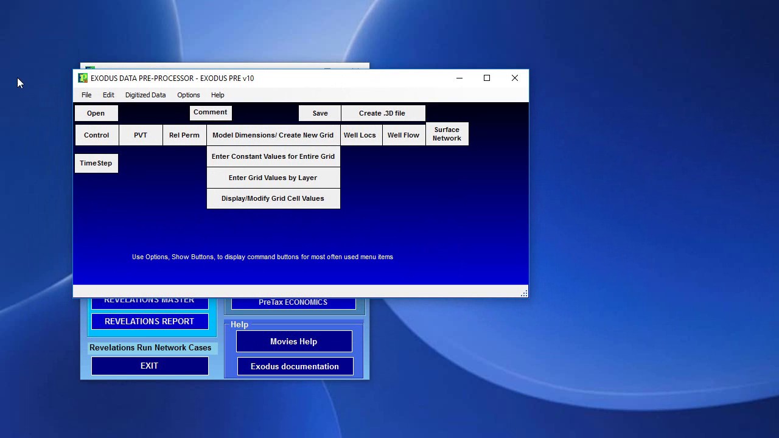Open the Well Flow section
This screenshot has height=438, width=779.
tap(403, 135)
